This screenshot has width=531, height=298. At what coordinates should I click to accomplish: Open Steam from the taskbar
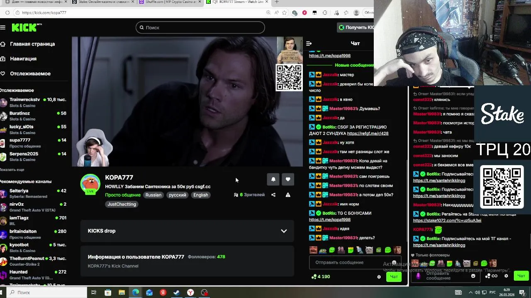point(177,293)
